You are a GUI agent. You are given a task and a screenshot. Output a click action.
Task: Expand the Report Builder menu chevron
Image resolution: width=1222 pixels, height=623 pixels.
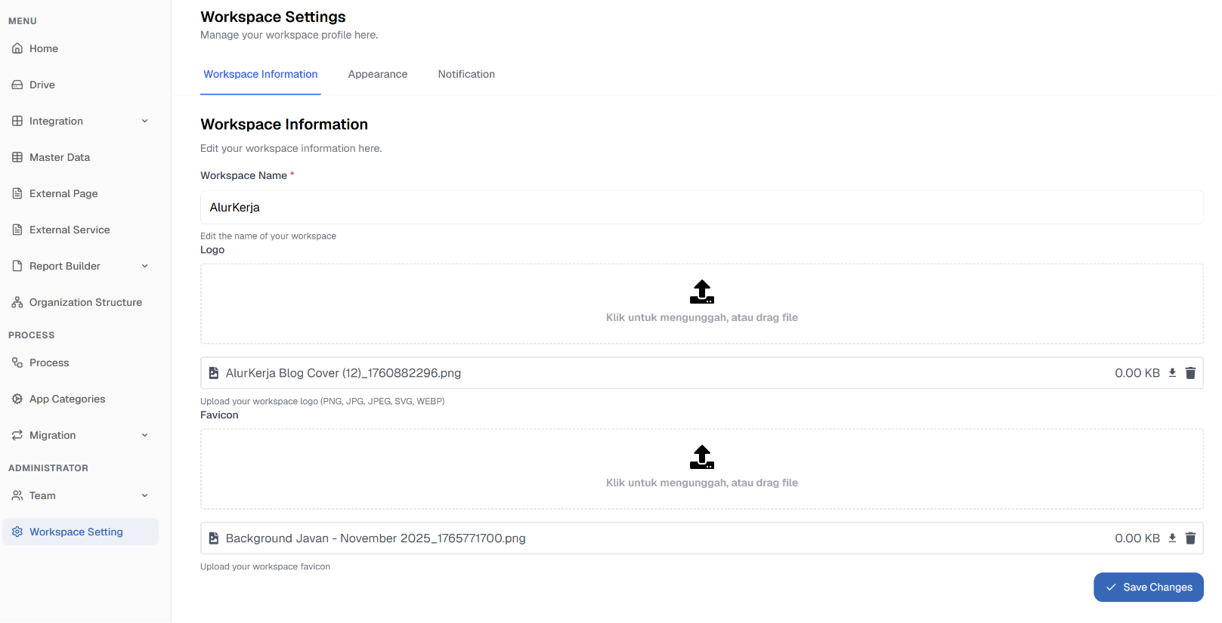click(x=144, y=266)
